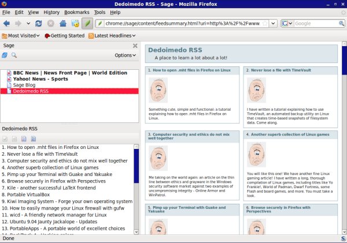Open the search engine selector dropdown
Screen dimensions: 347x243
pyautogui.click(x=287, y=24)
